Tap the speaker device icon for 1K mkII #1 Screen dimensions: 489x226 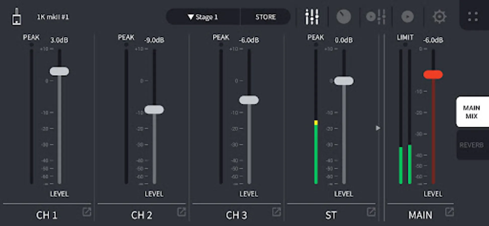coord(17,17)
